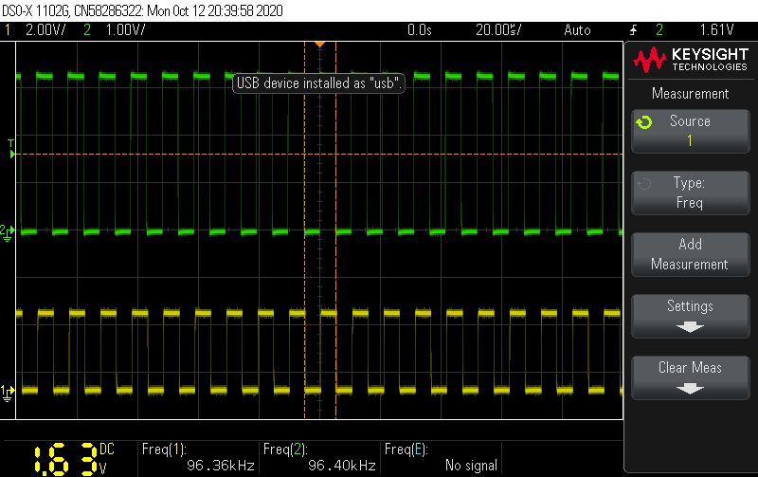The image size is (758, 477).
Task: Click the Auto trigger mode label
Action: coord(577,30)
